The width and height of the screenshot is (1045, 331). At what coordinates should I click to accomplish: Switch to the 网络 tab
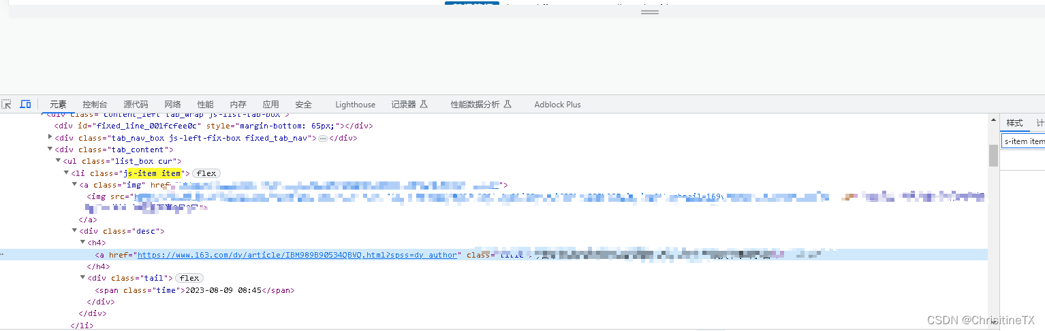click(x=172, y=105)
